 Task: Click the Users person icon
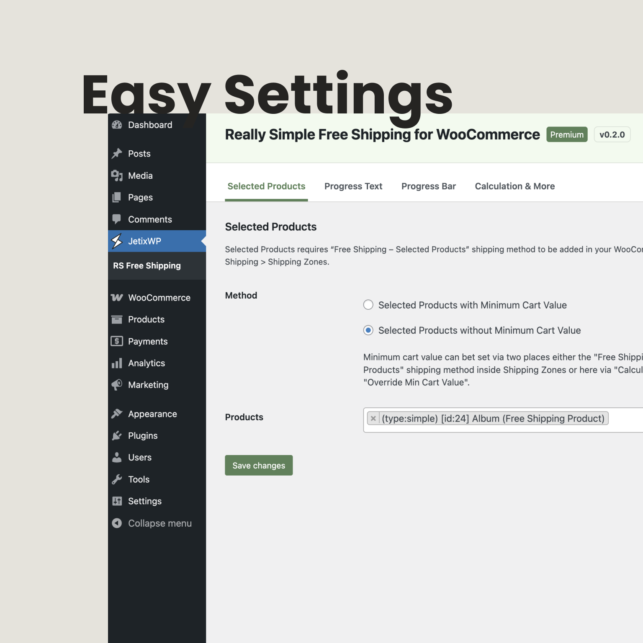(117, 458)
